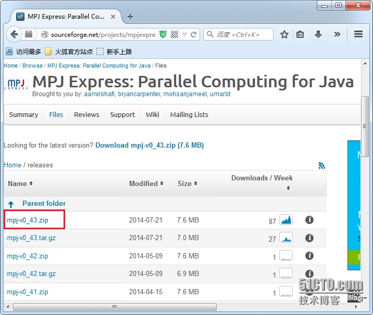Go to Parent folder link
373x315 pixels.
point(44,203)
